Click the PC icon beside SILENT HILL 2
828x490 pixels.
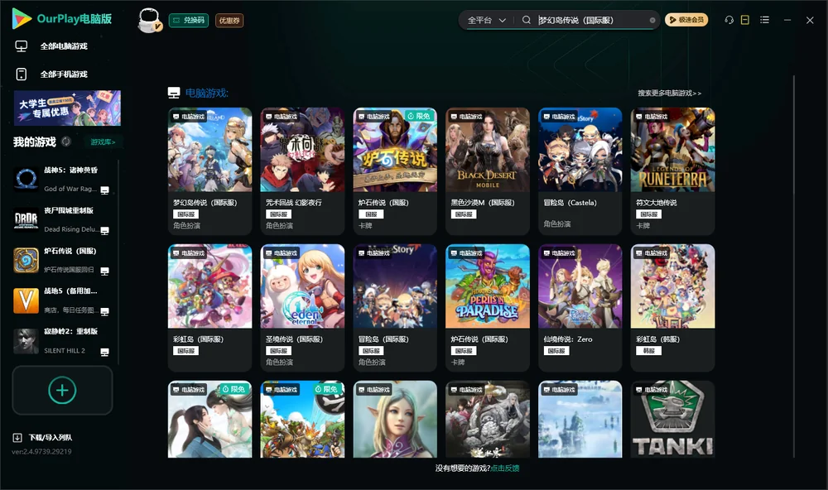coord(104,353)
